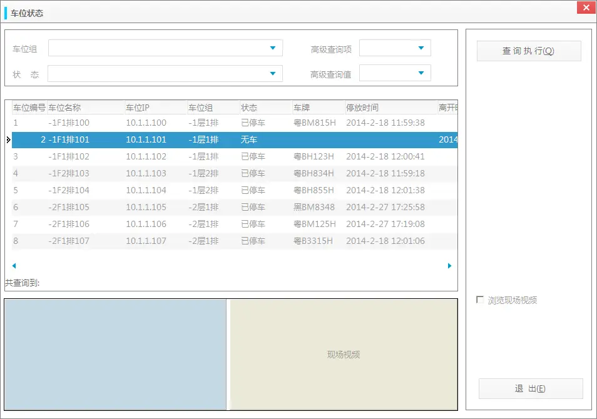Close the 车位状态 window

tap(586, 8)
